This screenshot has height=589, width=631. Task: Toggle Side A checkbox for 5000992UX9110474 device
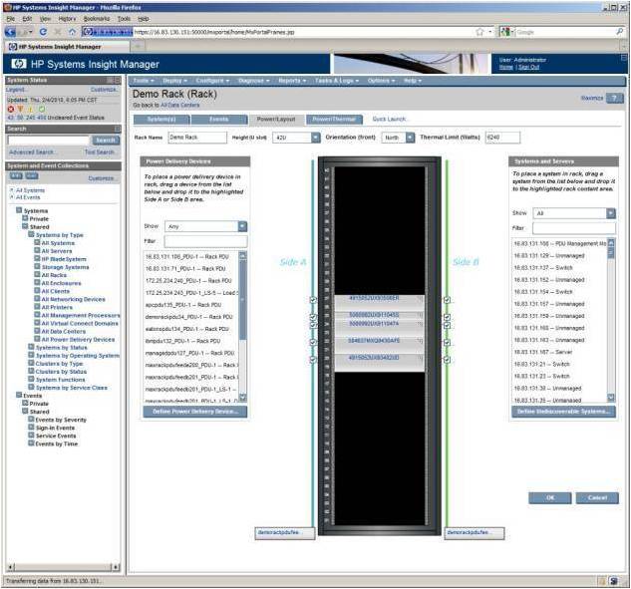(313, 324)
